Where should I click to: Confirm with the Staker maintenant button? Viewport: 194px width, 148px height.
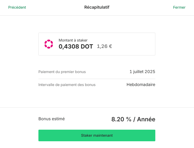[x=97, y=135]
